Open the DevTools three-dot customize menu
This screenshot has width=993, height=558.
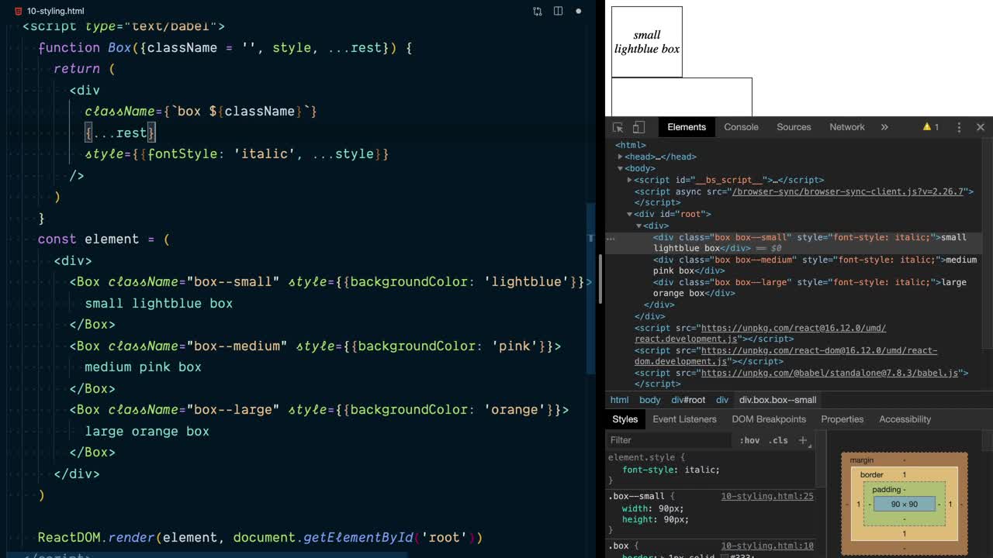(959, 127)
